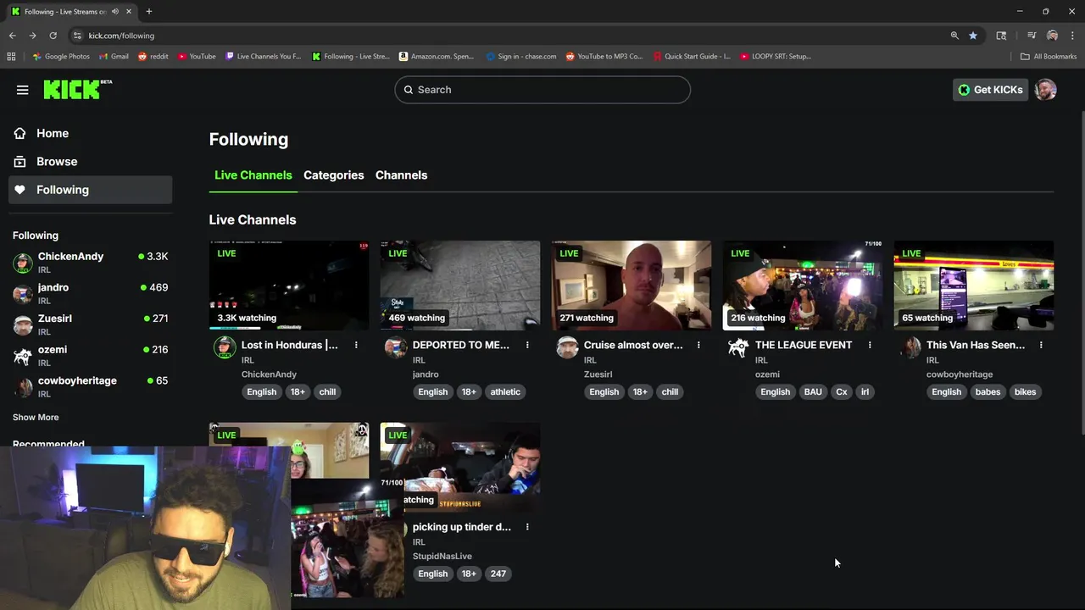Open THE LEAGUE EVENT stream thumbnail
Viewport: 1085px width, 610px height.
803,286
